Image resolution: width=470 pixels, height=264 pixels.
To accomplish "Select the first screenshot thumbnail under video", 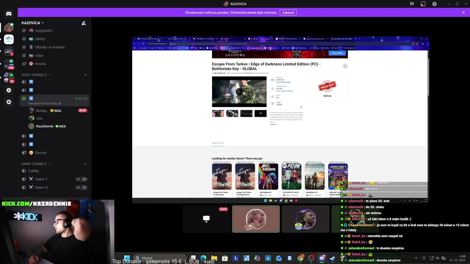I will [x=218, y=113].
